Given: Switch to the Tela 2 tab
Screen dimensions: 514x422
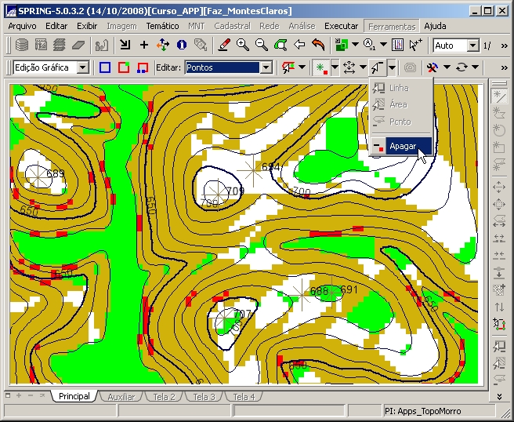Looking at the screenshot, I should [163, 397].
